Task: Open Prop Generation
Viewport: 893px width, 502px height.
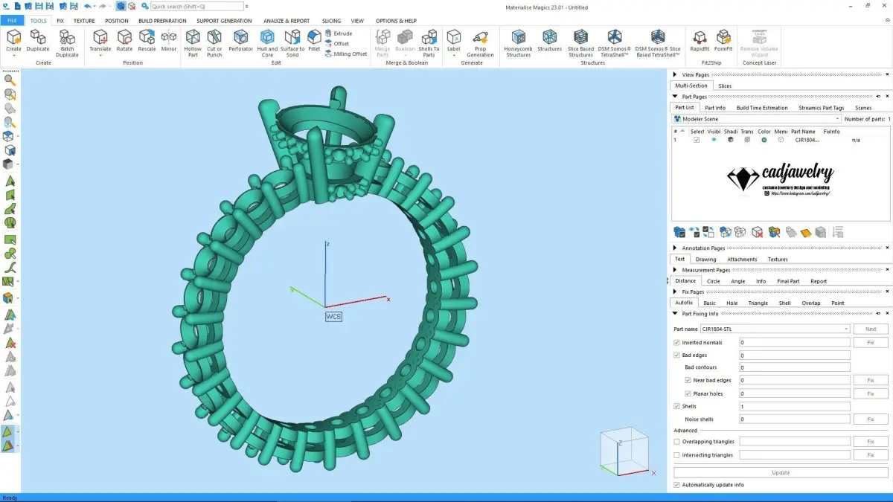Action: pyautogui.click(x=480, y=43)
